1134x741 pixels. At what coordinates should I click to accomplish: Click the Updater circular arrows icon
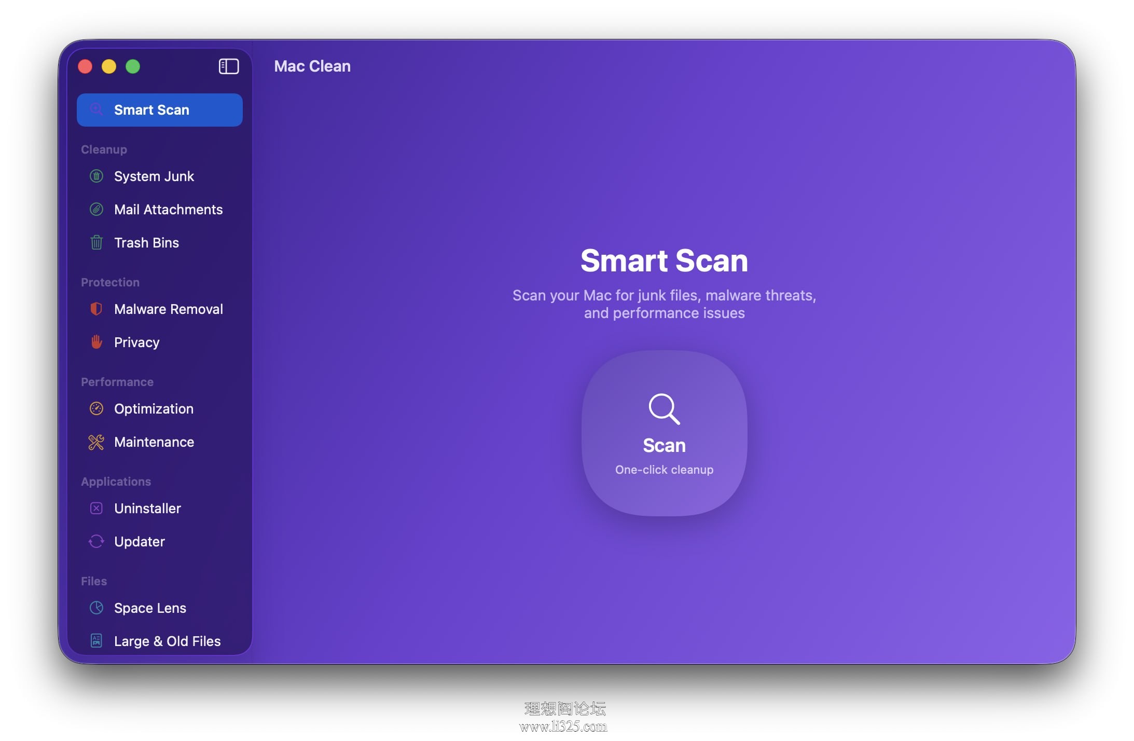tap(96, 542)
